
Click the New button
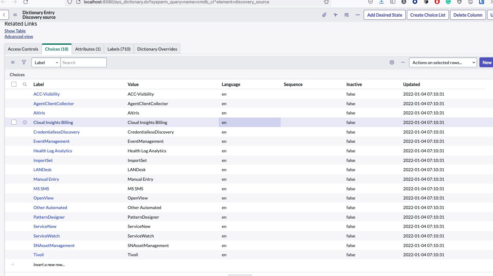pyautogui.click(x=487, y=62)
